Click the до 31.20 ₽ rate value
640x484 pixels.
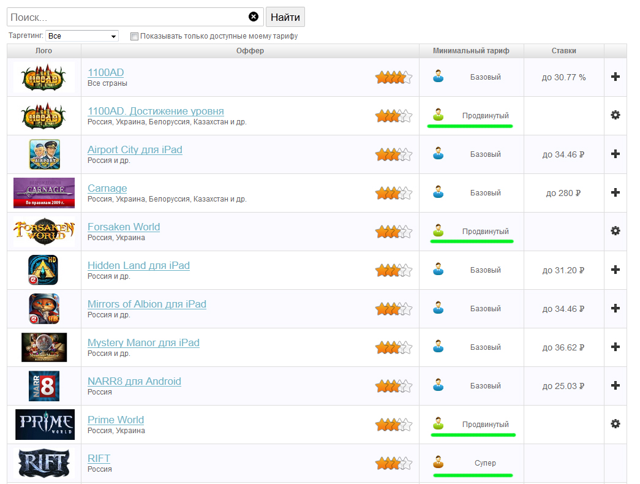pyautogui.click(x=563, y=270)
